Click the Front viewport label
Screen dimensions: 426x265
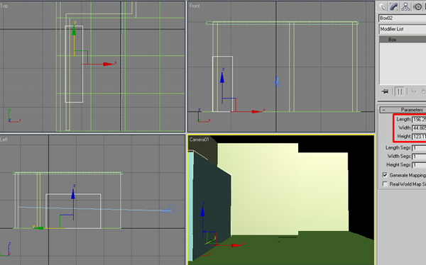coord(195,6)
